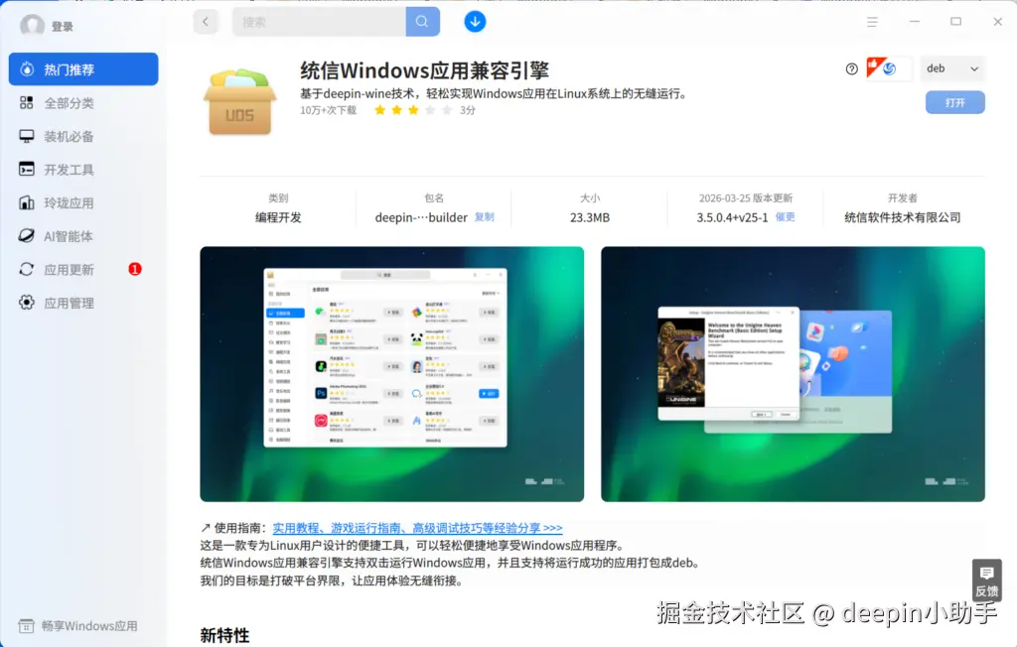
Task: Open the second Unigine setup screenshot
Action: (793, 374)
